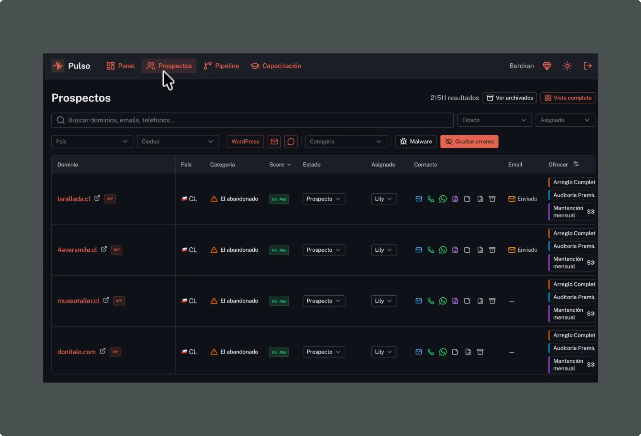Click archive icon in donitalo.com row
Screen dimensions: 641x436
[x=480, y=352]
